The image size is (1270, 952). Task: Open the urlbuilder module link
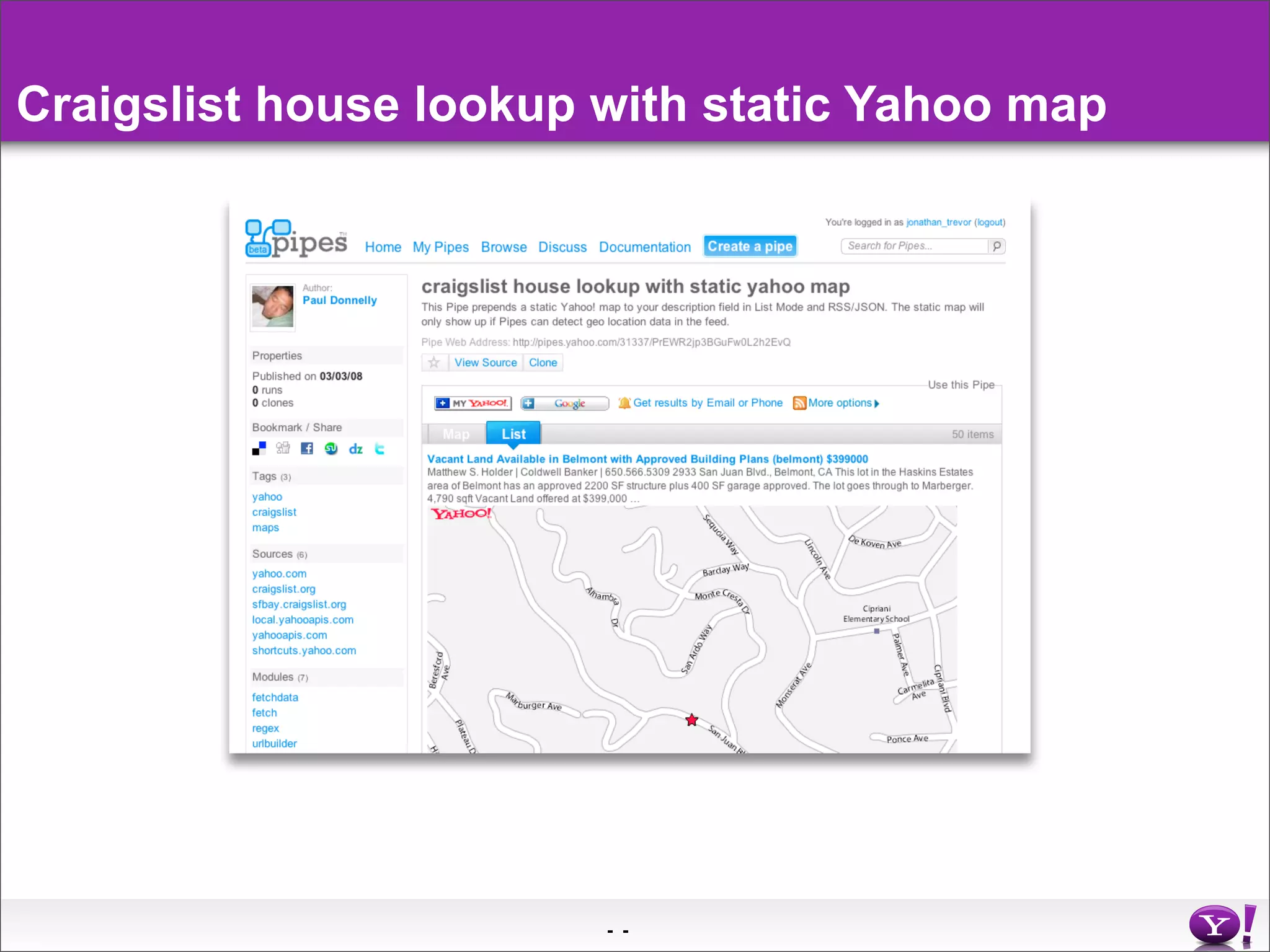274,744
